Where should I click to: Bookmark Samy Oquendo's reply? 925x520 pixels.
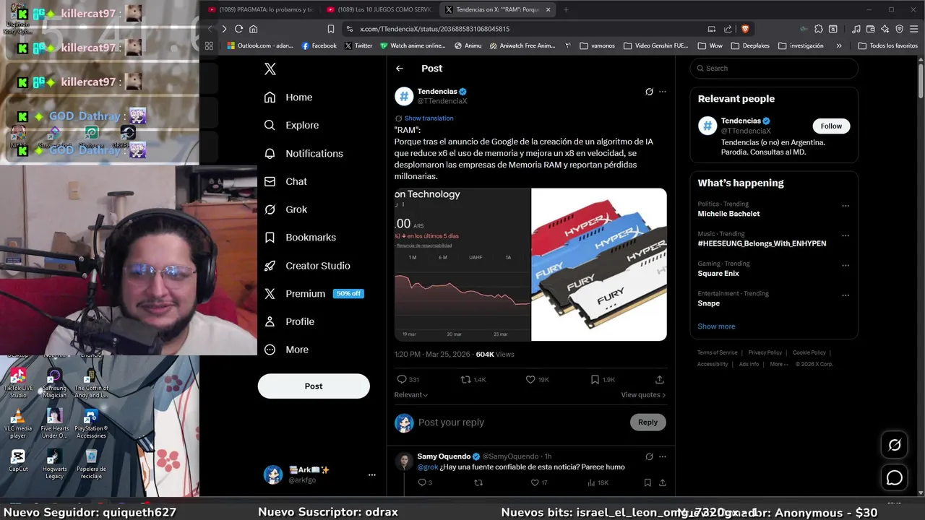(647, 482)
